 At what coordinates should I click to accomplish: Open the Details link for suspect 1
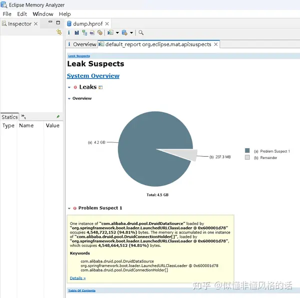click(x=77, y=278)
